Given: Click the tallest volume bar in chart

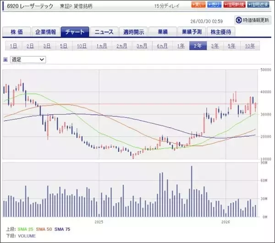Looking at the screenshot, I should coord(191,191).
